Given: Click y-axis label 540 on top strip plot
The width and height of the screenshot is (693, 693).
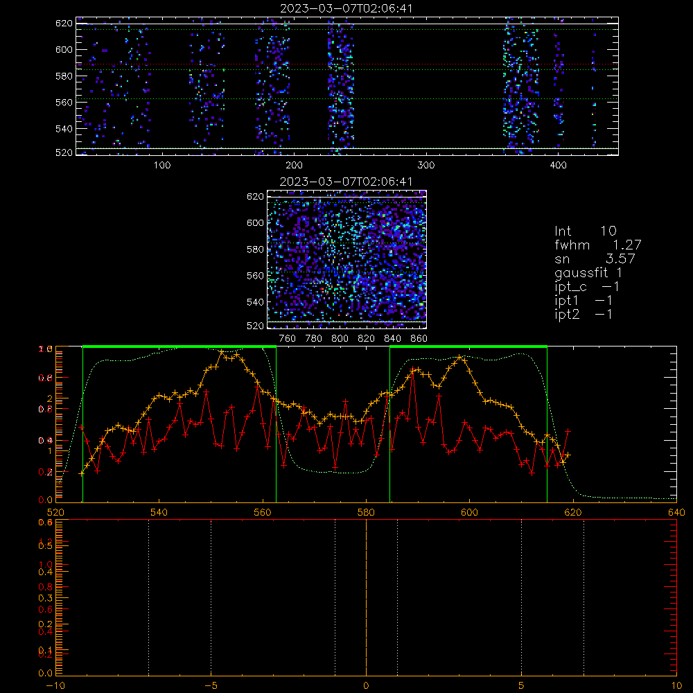Looking at the screenshot, I should pos(64,129).
